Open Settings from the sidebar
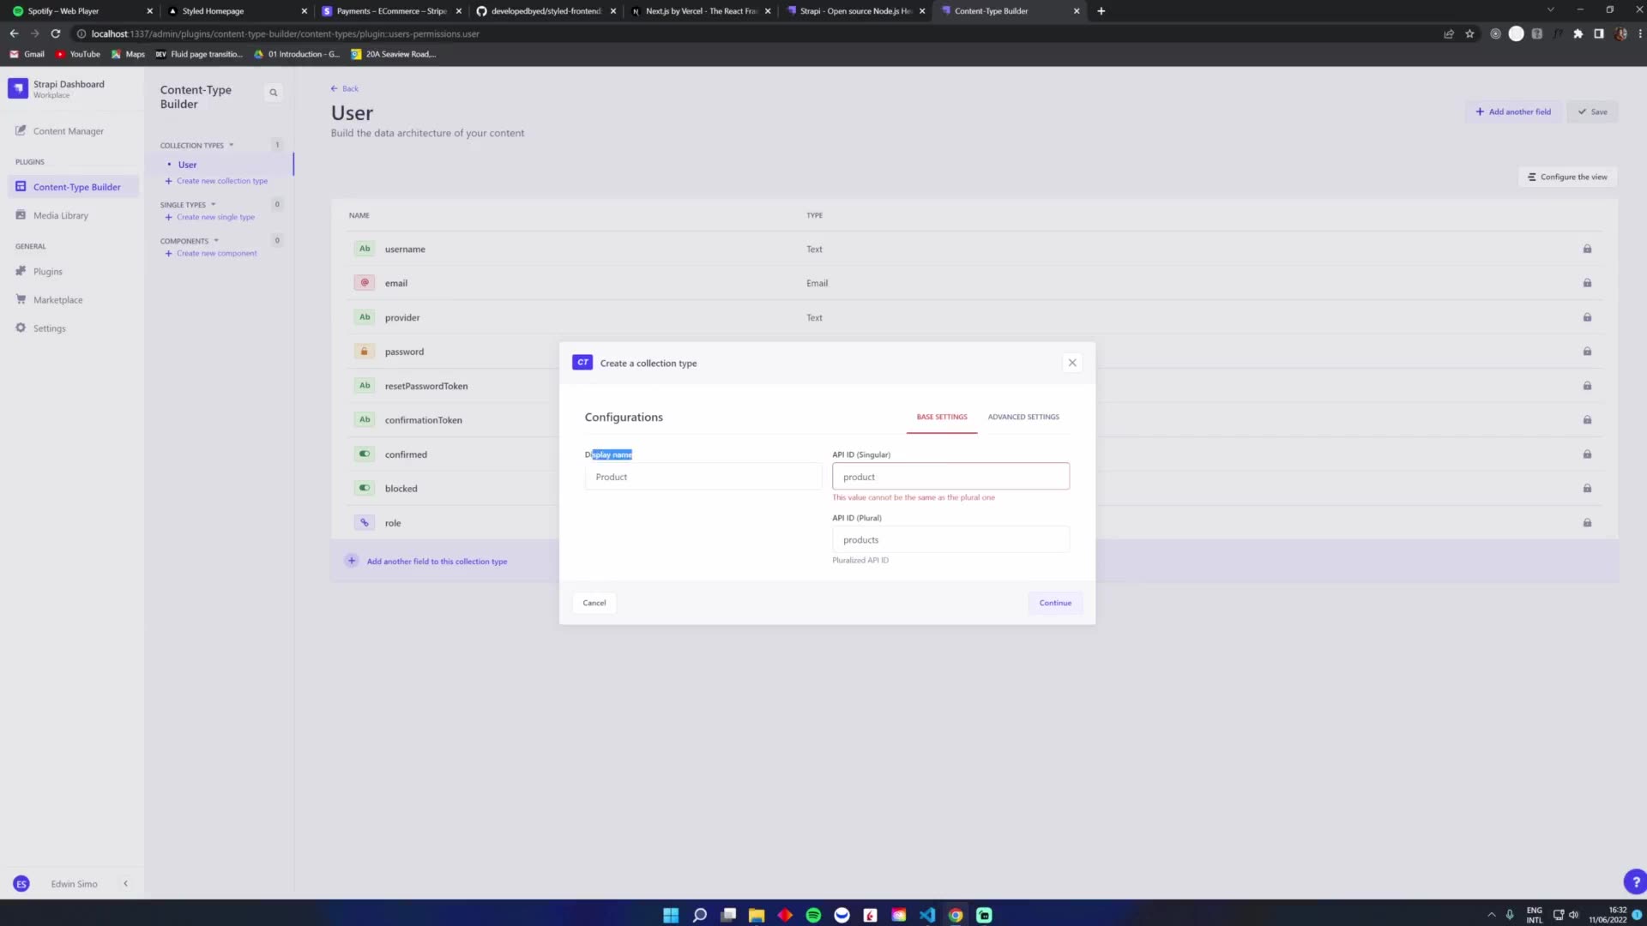Screen dimensions: 1647x926 [49, 328]
